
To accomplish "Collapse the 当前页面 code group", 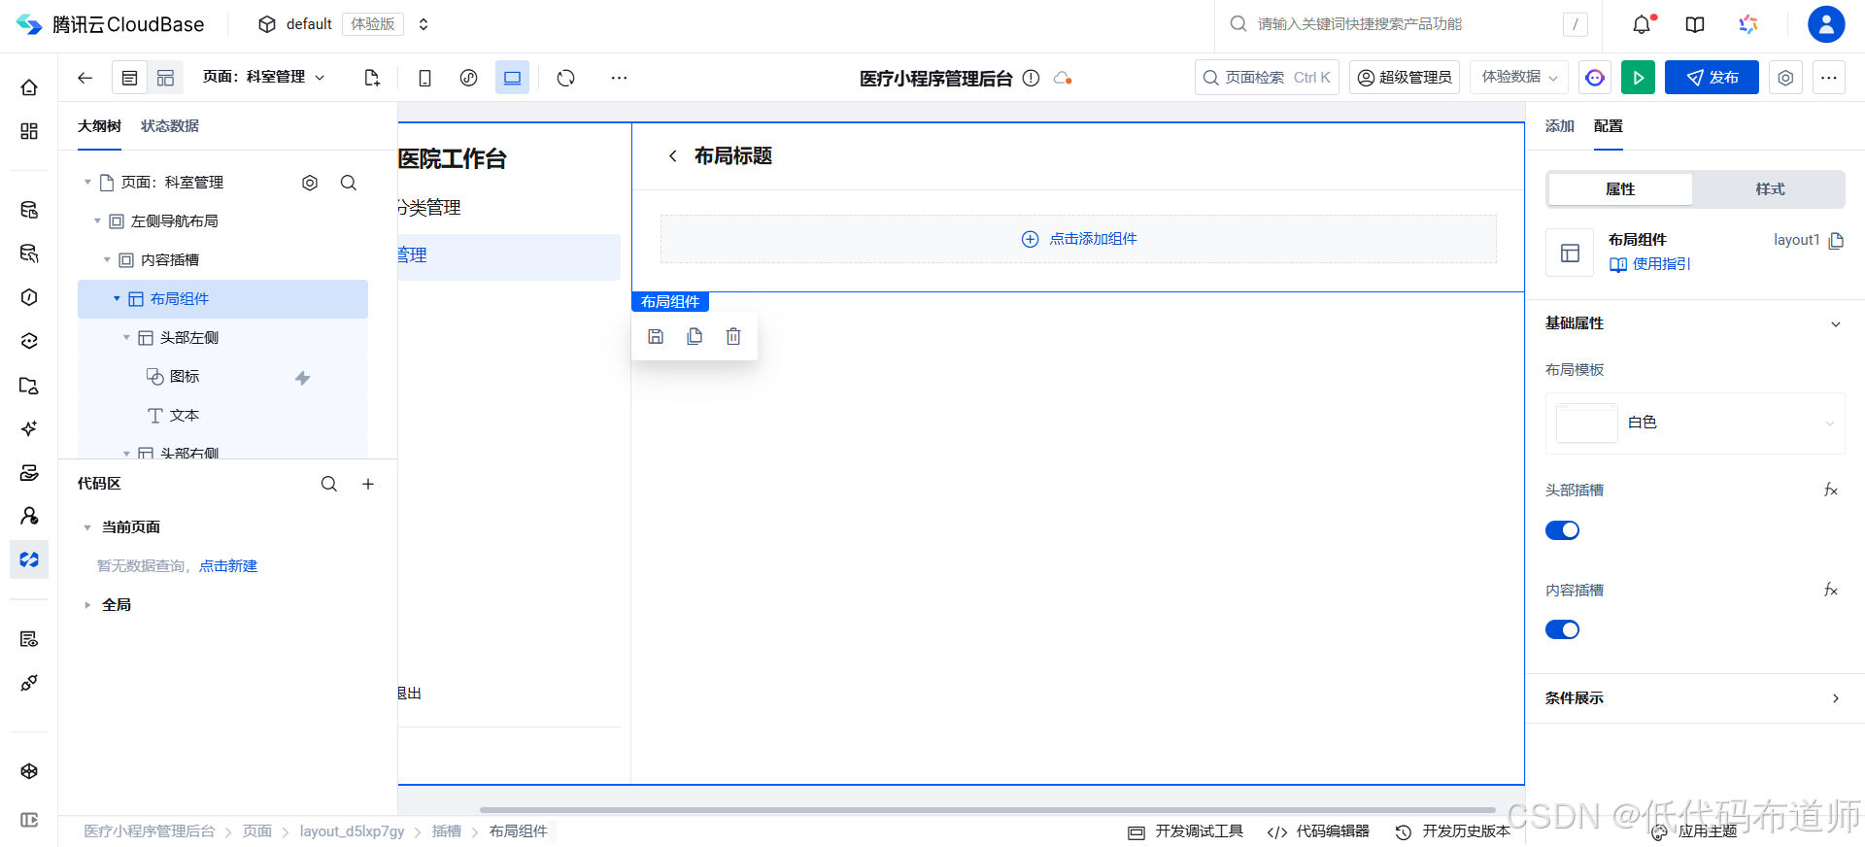I will coord(87,527).
